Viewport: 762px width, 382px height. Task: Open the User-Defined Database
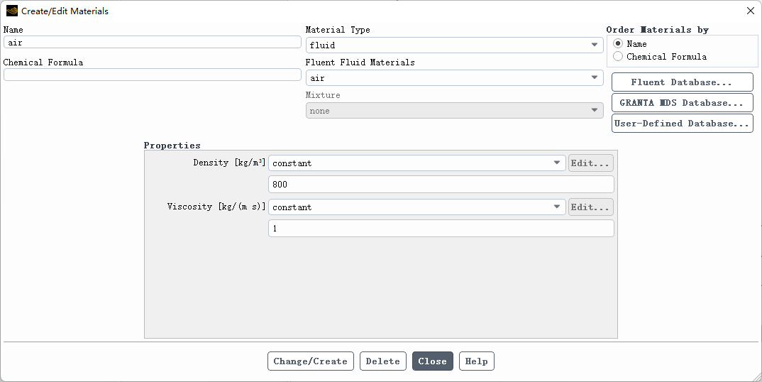(x=683, y=123)
